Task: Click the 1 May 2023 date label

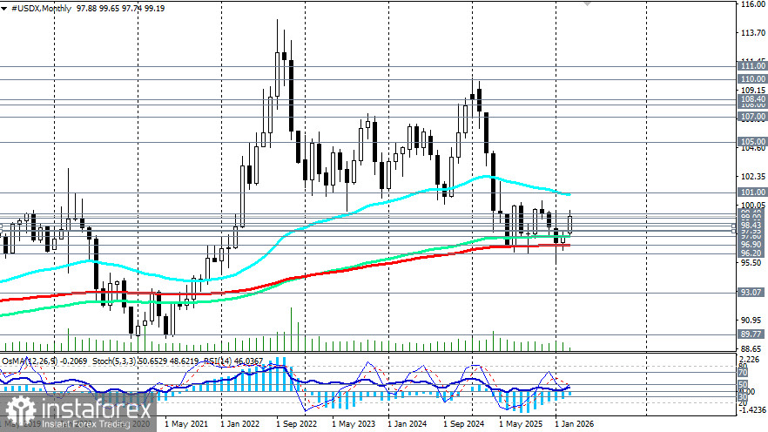Action: pyautogui.click(x=354, y=424)
